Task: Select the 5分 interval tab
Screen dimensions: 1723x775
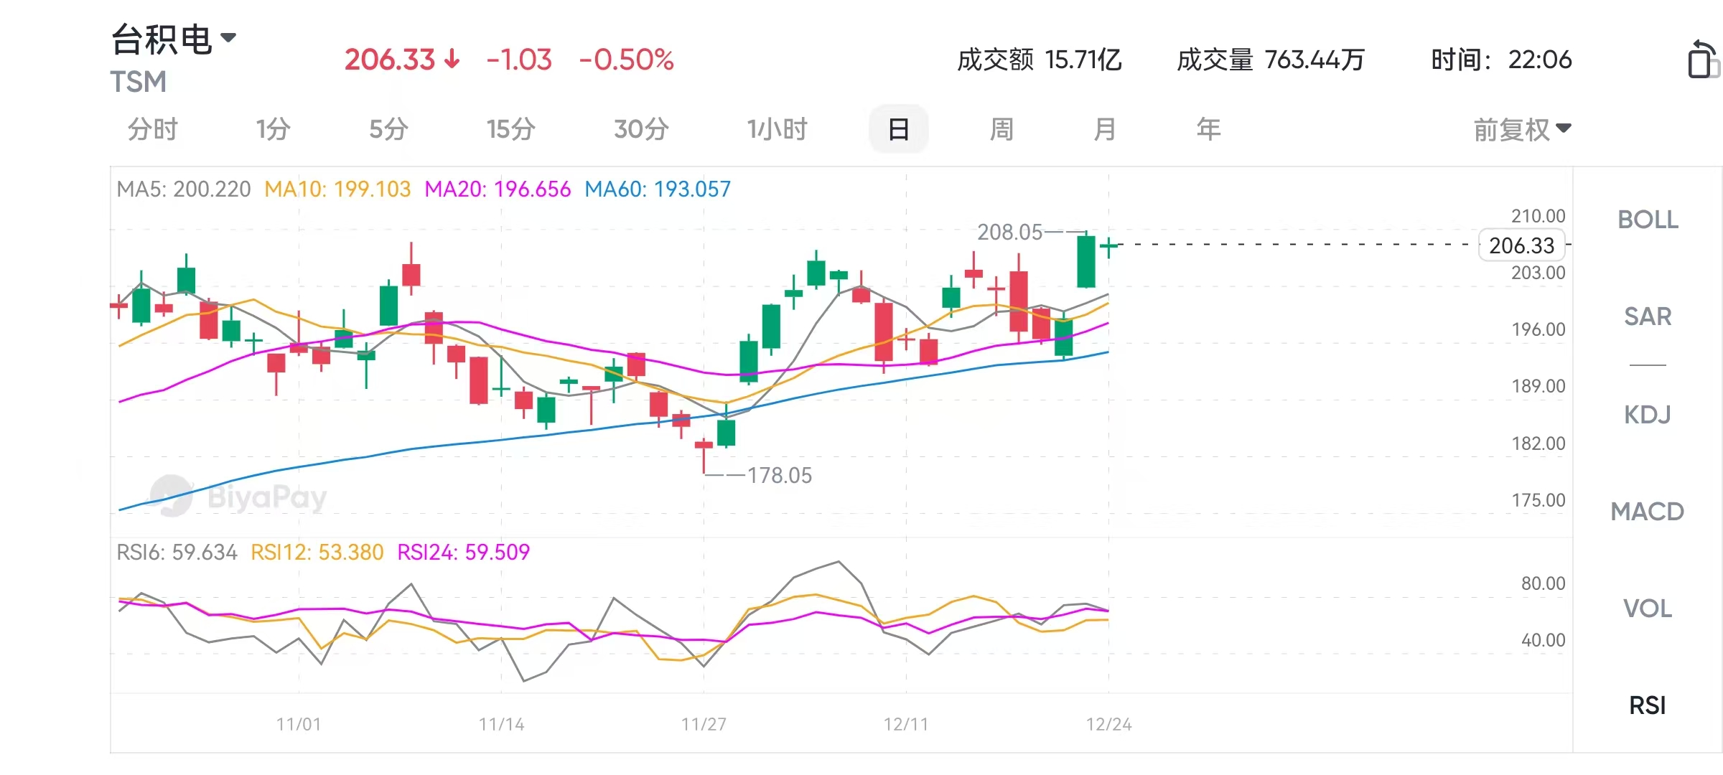Action: coord(388,130)
